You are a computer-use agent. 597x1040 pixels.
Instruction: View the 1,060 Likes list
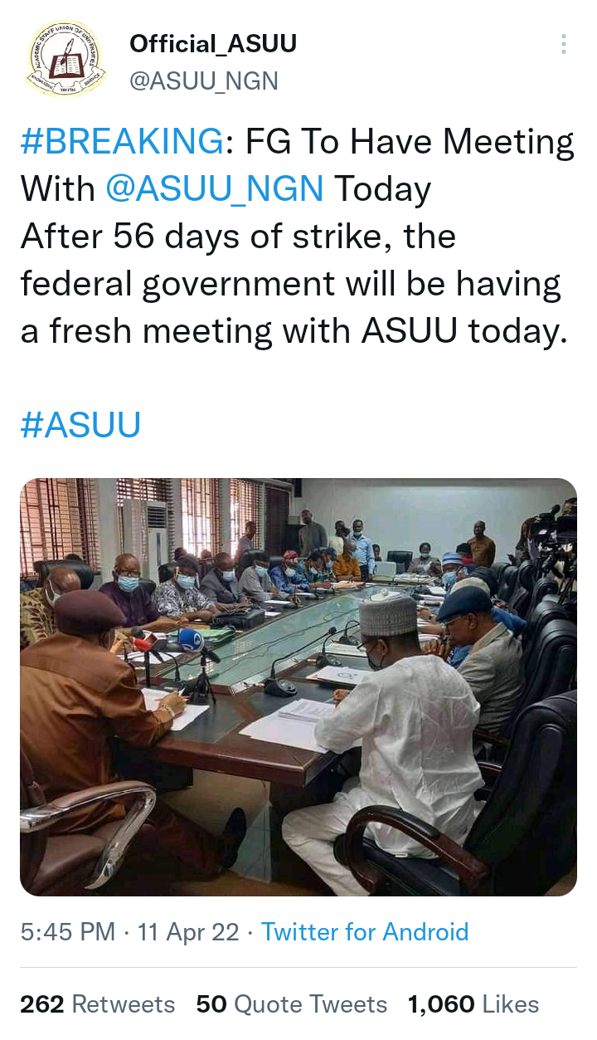pyautogui.click(x=473, y=1004)
